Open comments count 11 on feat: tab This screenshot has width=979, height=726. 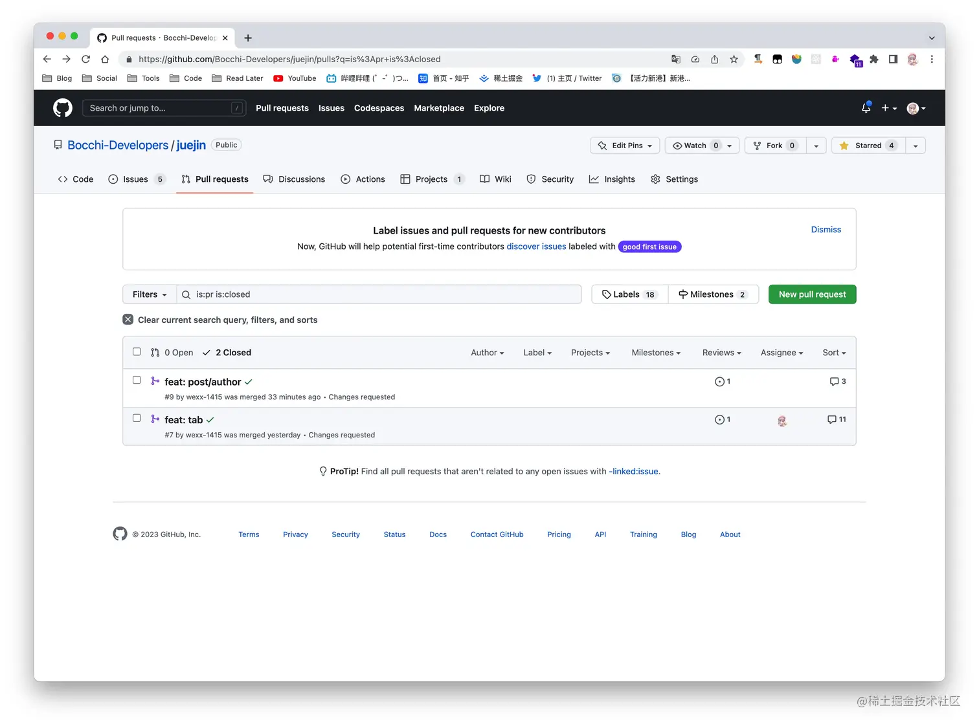point(837,419)
